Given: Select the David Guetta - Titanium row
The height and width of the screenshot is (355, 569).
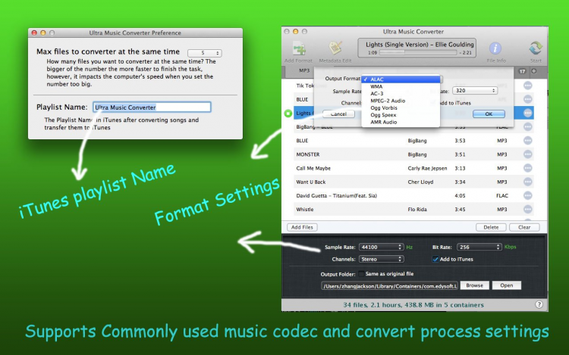Looking at the screenshot, I should coord(413,195).
